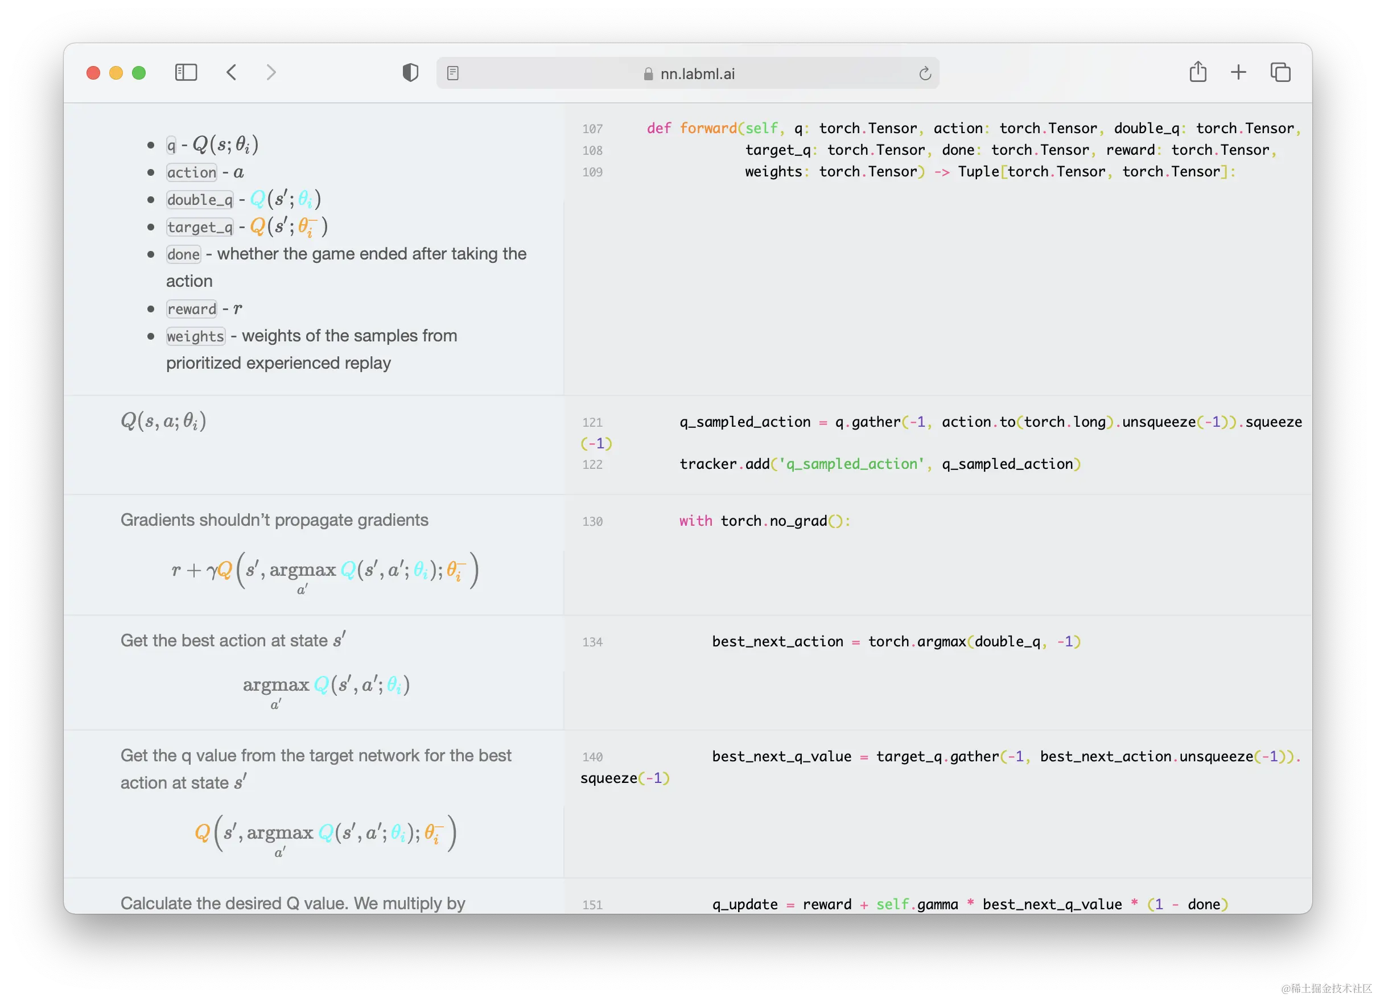
Task: Click the line number 134
Action: tap(592, 642)
